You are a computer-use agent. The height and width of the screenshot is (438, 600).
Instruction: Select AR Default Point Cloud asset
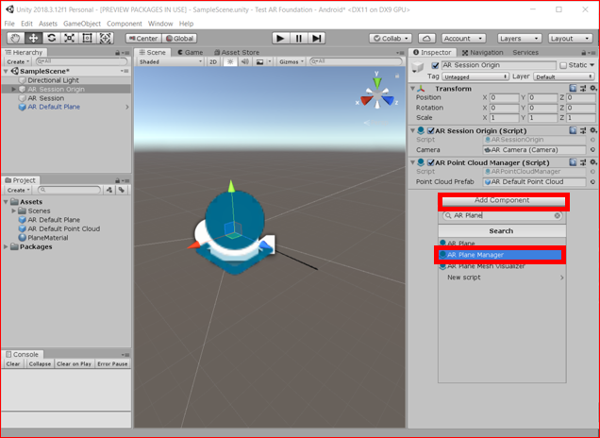point(63,229)
